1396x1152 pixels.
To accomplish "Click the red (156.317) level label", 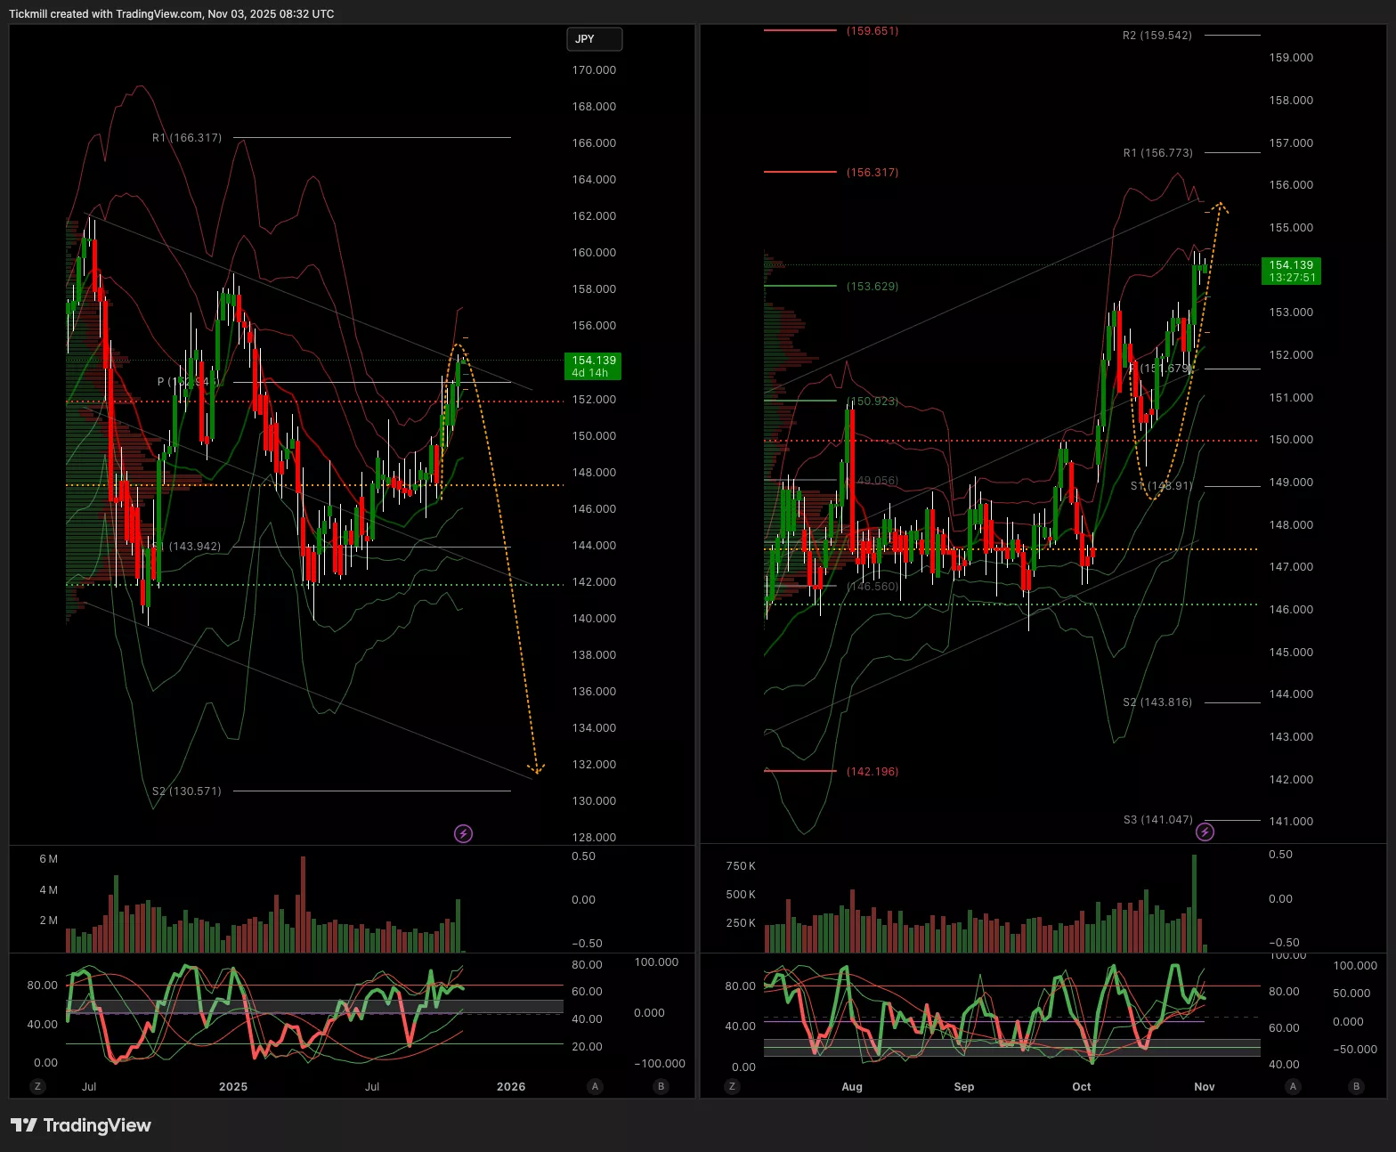I will [872, 173].
